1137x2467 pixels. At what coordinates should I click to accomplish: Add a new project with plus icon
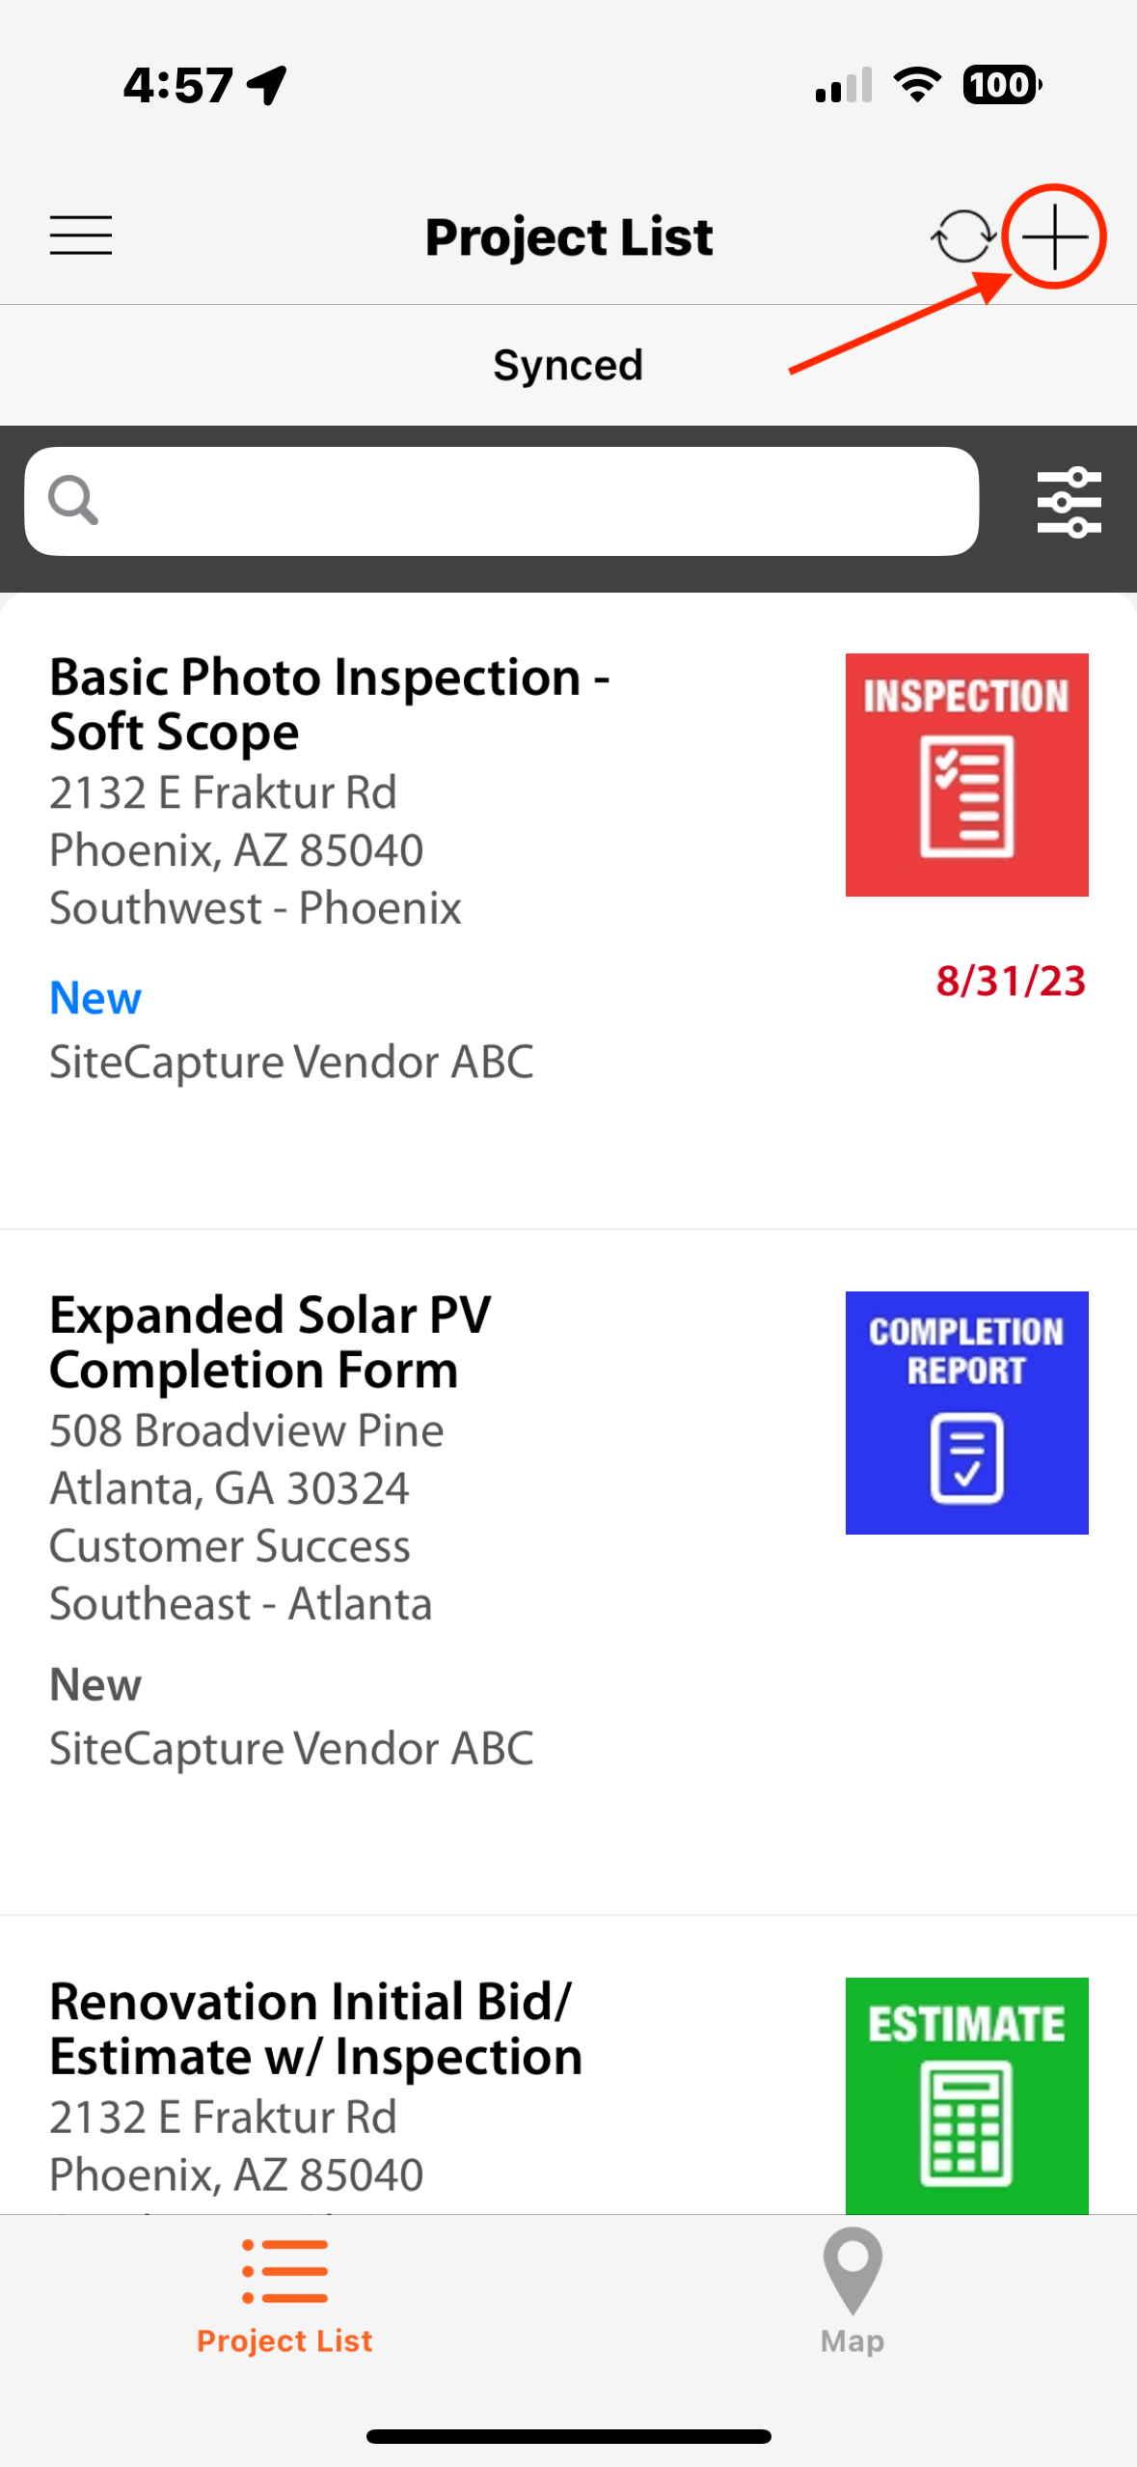click(x=1054, y=236)
